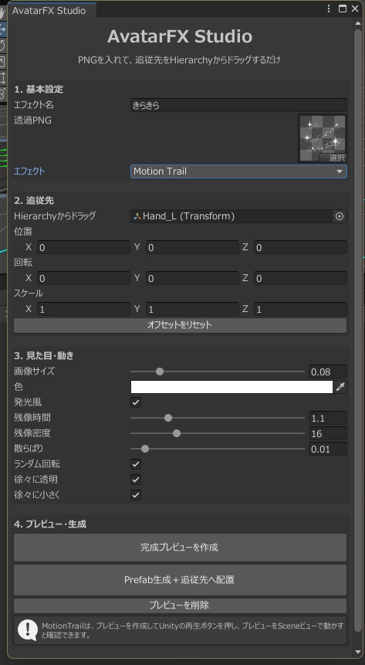This screenshot has width=365, height=665.
Task: Click the 位置 X input field
Action: (83, 247)
